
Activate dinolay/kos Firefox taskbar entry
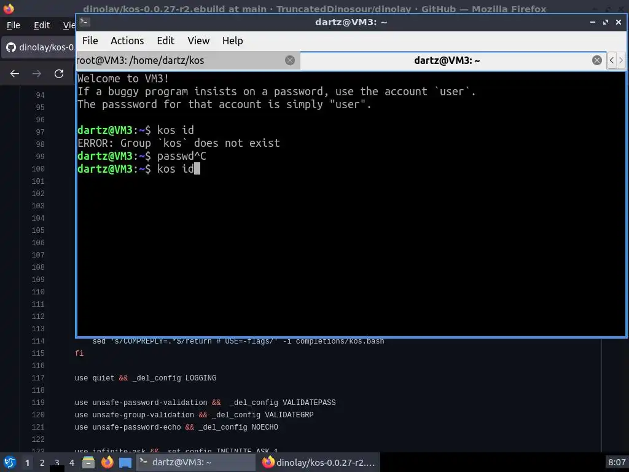point(319,462)
